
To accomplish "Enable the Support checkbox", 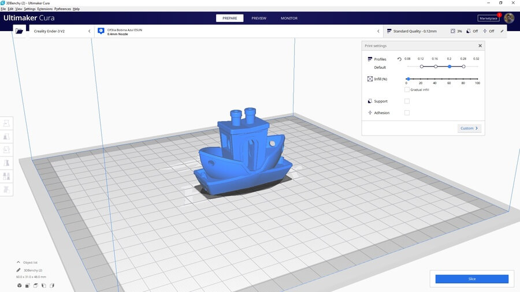I will click(407, 102).
